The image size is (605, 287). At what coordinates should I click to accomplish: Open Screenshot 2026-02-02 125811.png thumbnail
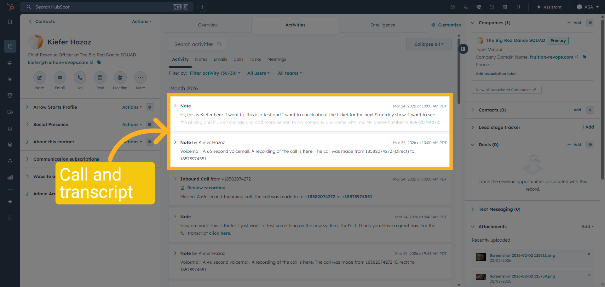click(x=481, y=257)
